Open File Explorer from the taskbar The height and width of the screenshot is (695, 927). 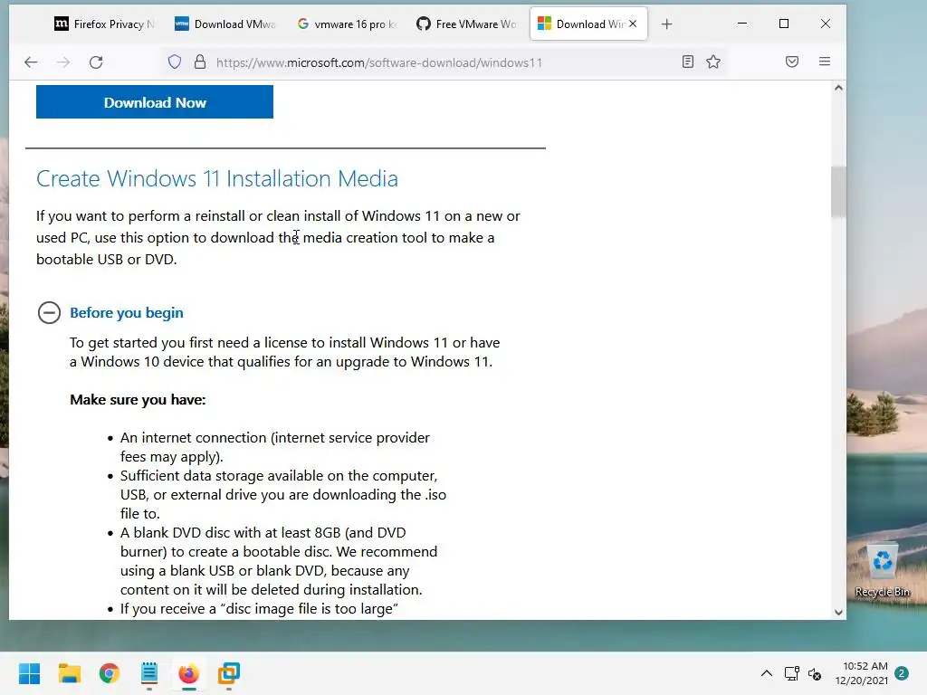(x=69, y=673)
